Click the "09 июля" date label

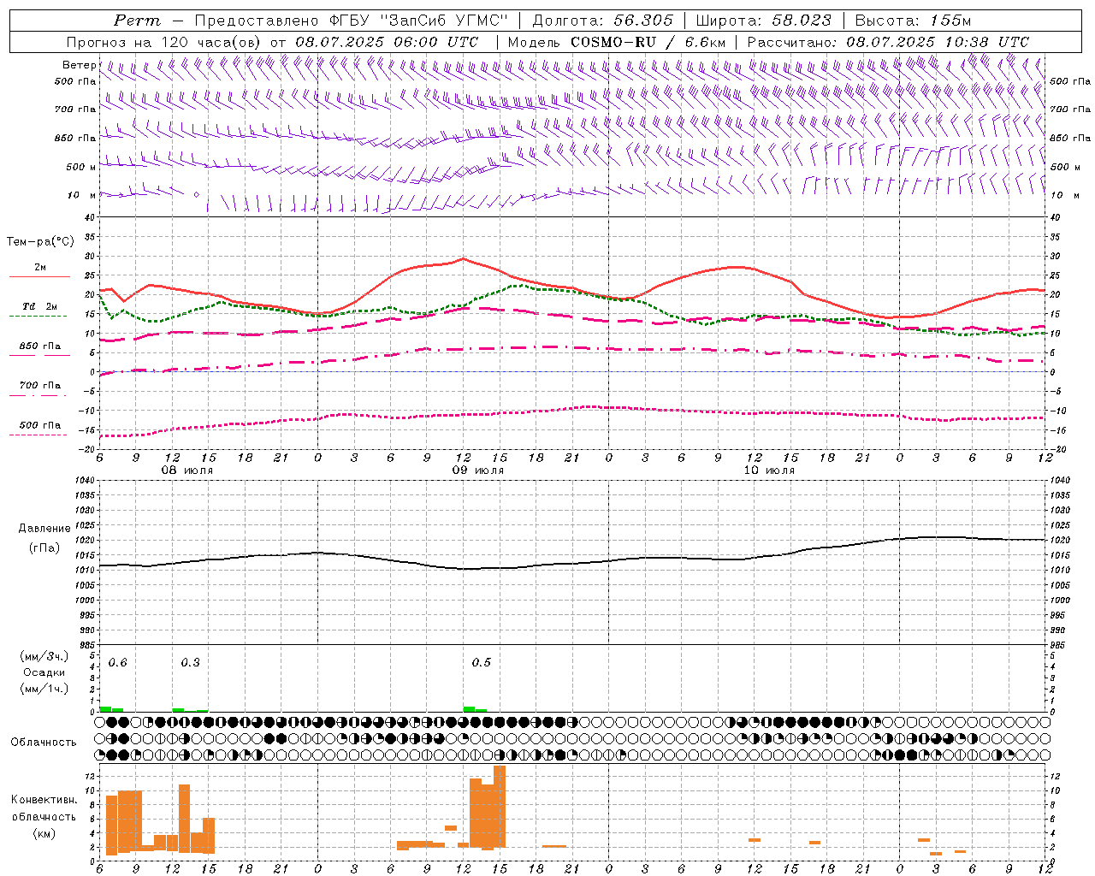pyautogui.click(x=478, y=471)
